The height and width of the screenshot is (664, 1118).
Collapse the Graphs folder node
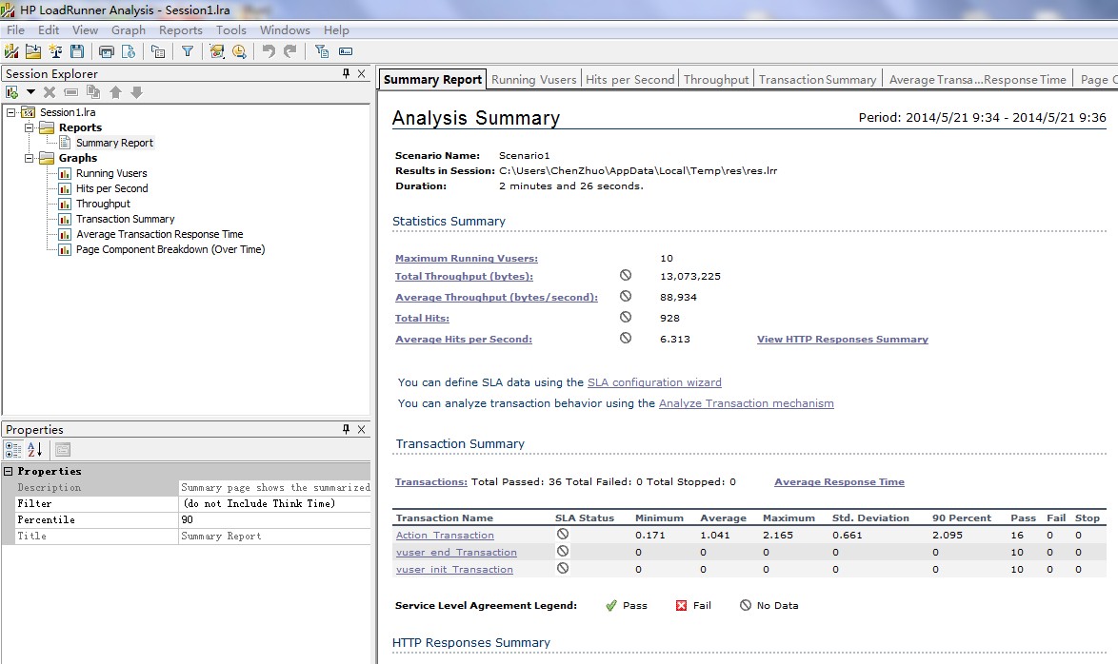coord(30,158)
